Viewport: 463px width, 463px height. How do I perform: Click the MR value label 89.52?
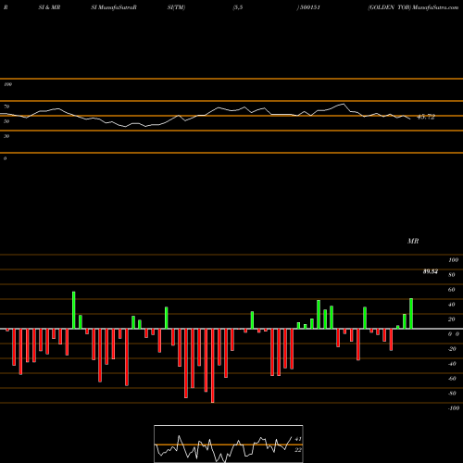point(431,271)
